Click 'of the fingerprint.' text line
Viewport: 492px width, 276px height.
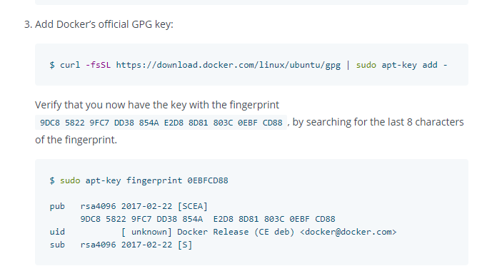pos(76,140)
